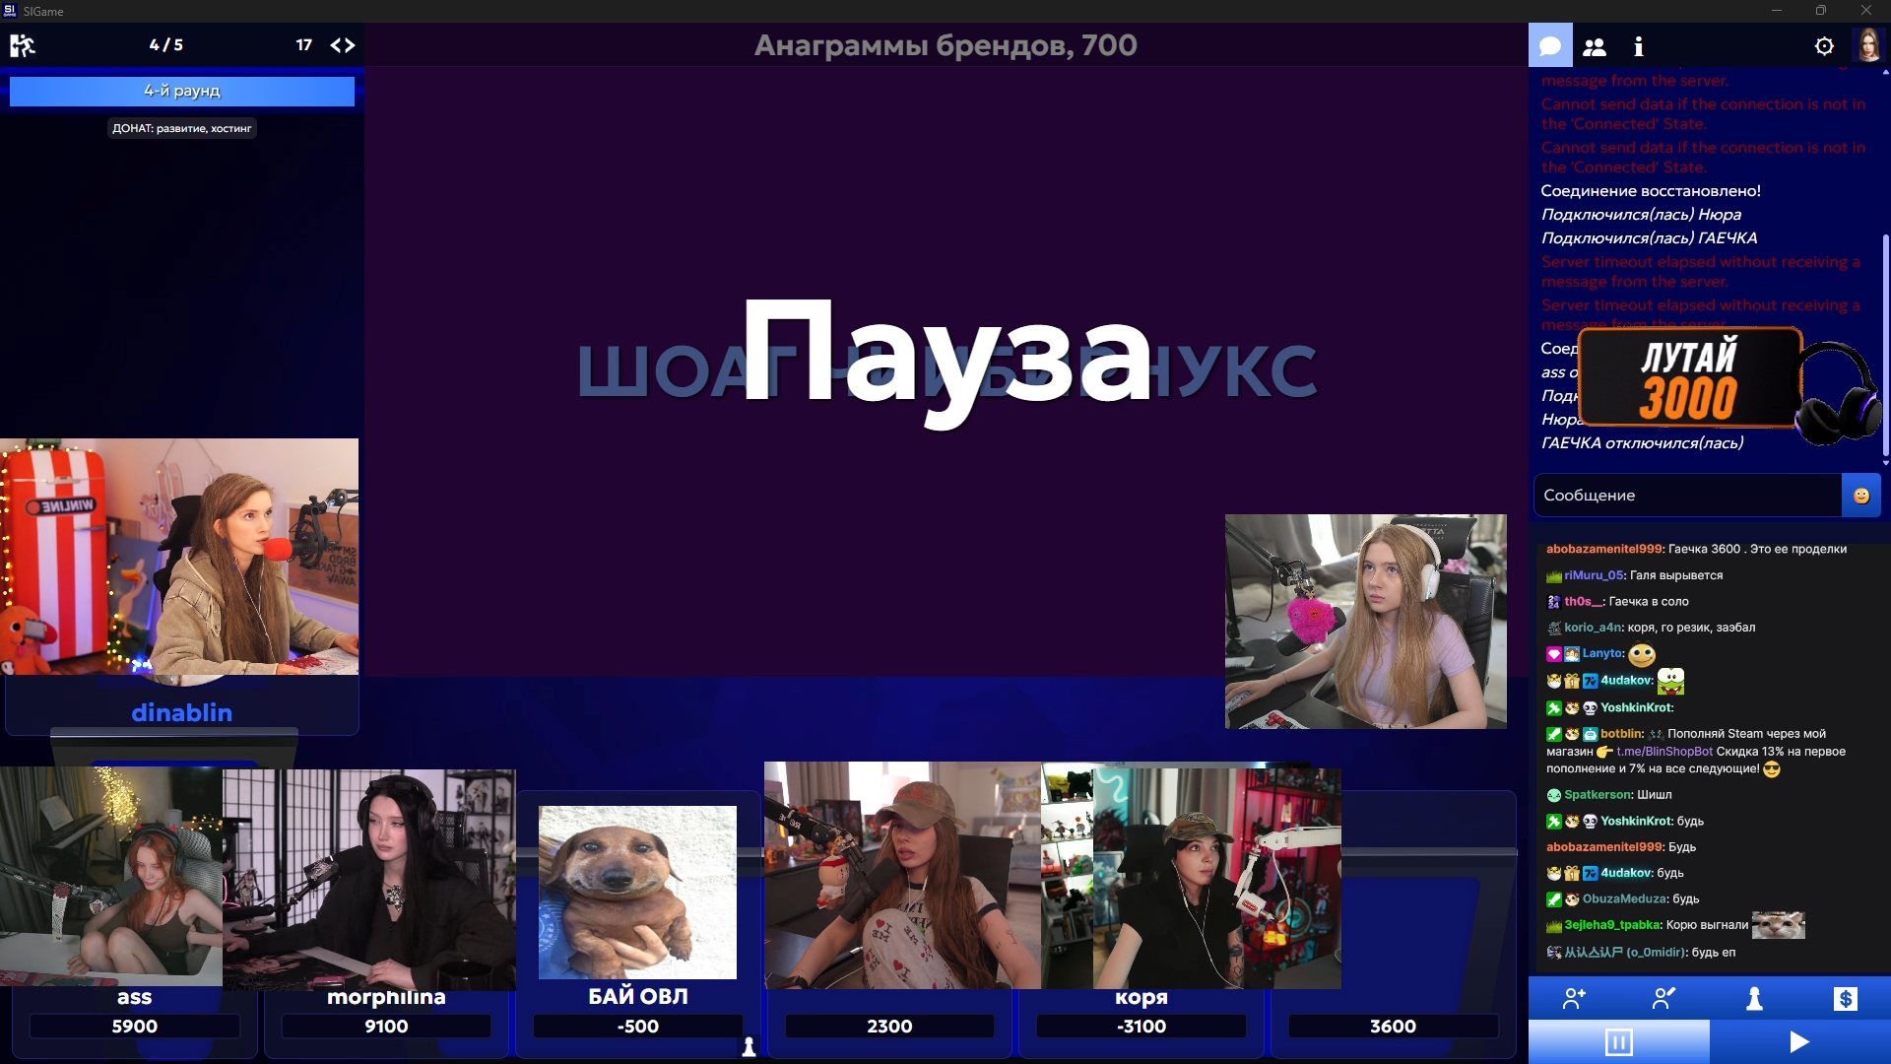The height and width of the screenshot is (1064, 1891).
Task: Expand navigation with the angle brackets arrows
Action: (x=343, y=45)
